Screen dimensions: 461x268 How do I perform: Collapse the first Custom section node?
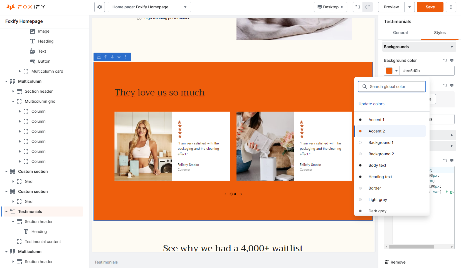point(6,171)
